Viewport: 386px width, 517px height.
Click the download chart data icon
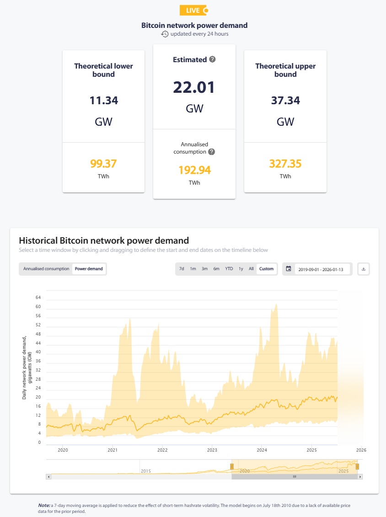tap(364, 269)
